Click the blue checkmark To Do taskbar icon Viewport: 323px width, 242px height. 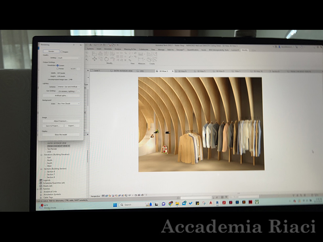191,203
